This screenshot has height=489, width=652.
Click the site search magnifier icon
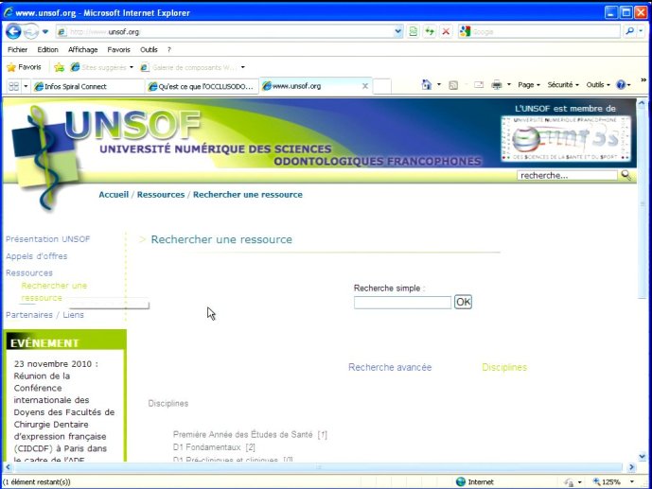tap(626, 175)
